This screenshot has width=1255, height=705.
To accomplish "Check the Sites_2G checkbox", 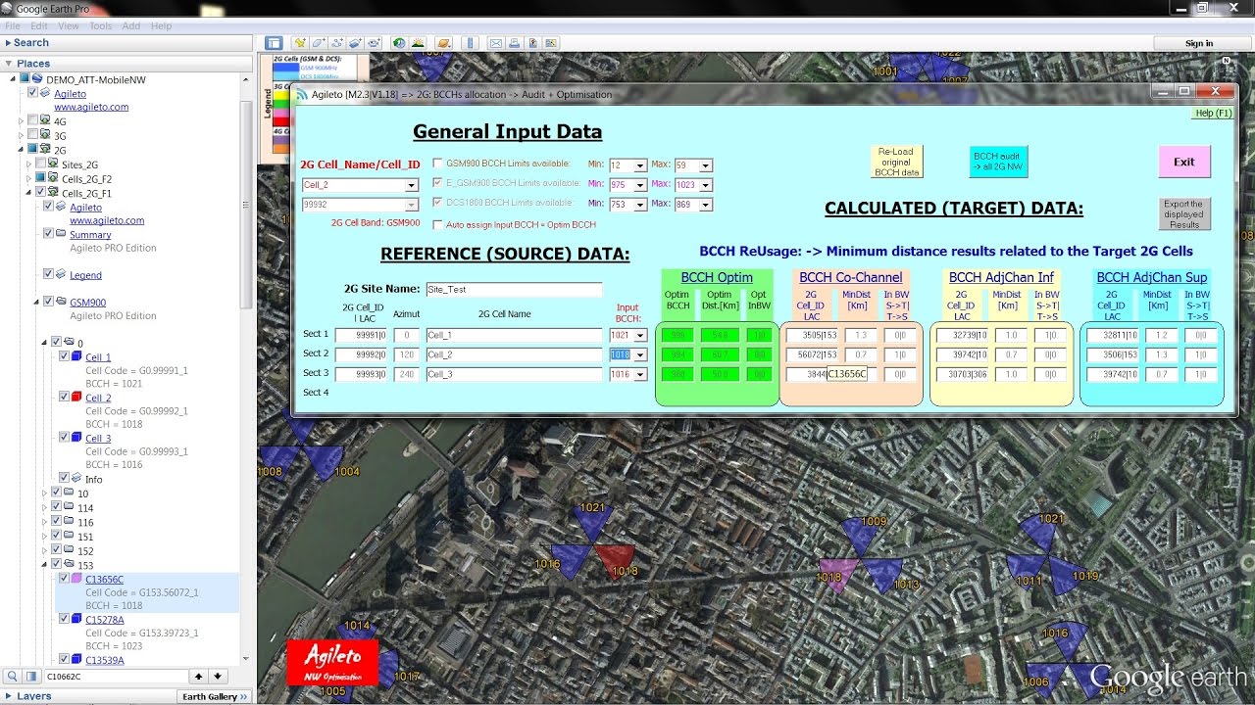I will [x=40, y=164].
